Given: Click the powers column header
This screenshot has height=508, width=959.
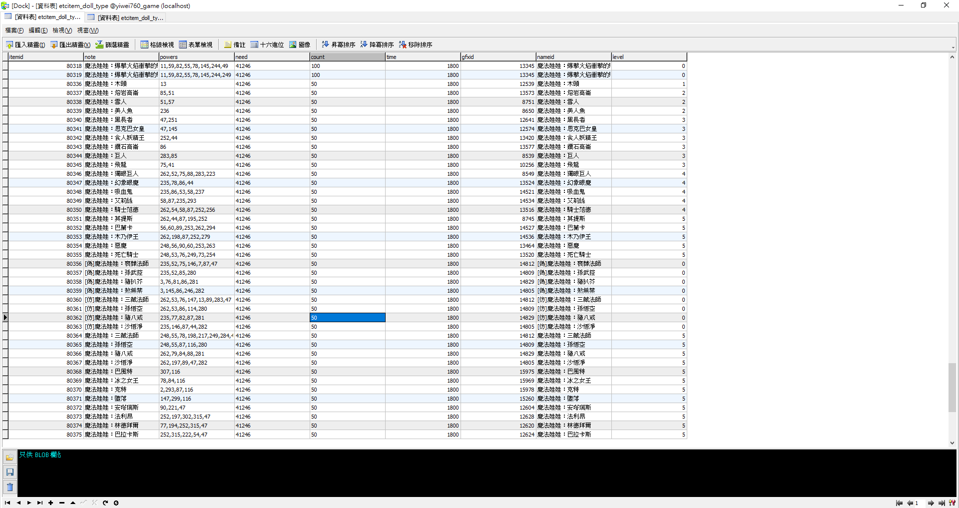Looking at the screenshot, I should (x=196, y=57).
